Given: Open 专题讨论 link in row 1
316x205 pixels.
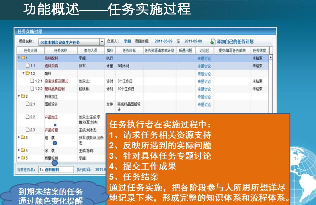Looking at the screenshot, I should coord(204,58).
